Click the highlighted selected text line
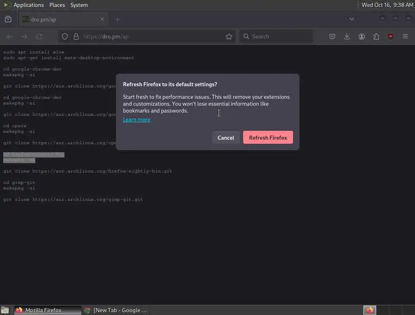Screen dimensions: 415x315 (x=34, y=154)
